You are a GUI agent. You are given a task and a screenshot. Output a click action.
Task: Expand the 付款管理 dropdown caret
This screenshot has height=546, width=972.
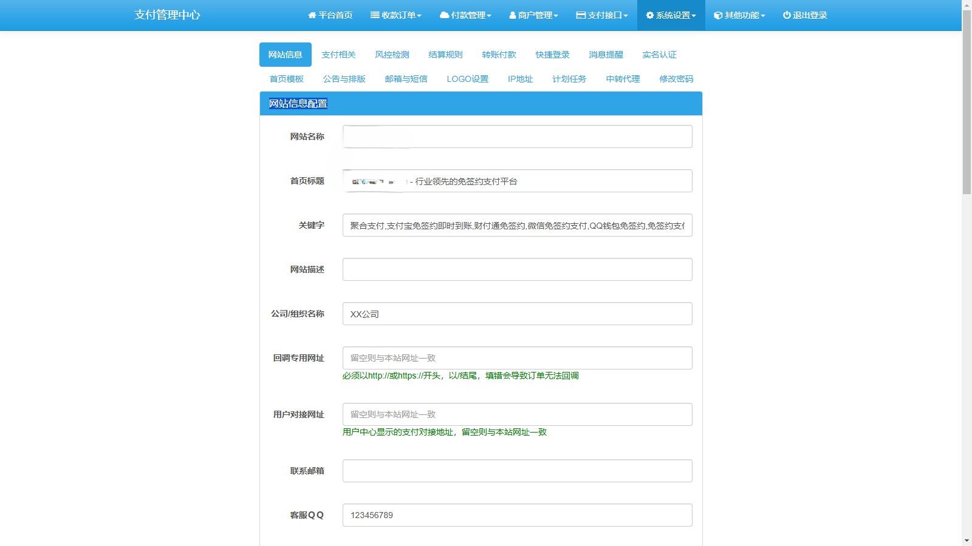(489, 16)
